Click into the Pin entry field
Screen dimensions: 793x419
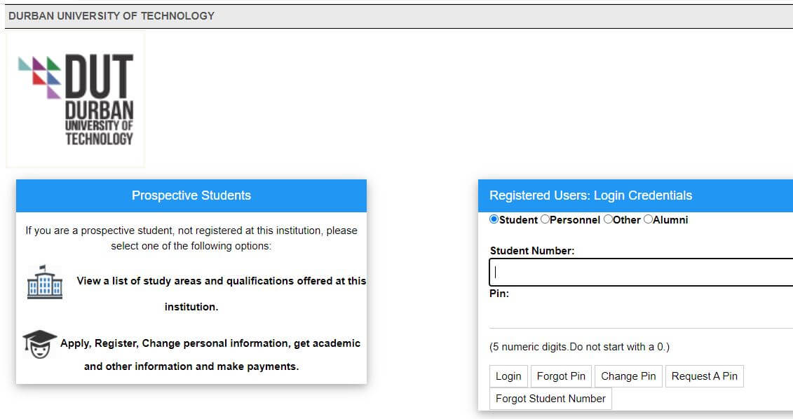coord(641,315)
